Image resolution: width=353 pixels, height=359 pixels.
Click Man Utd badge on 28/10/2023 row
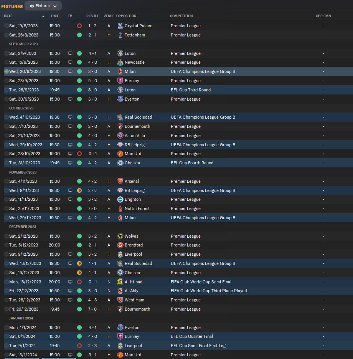coord(120,154)
